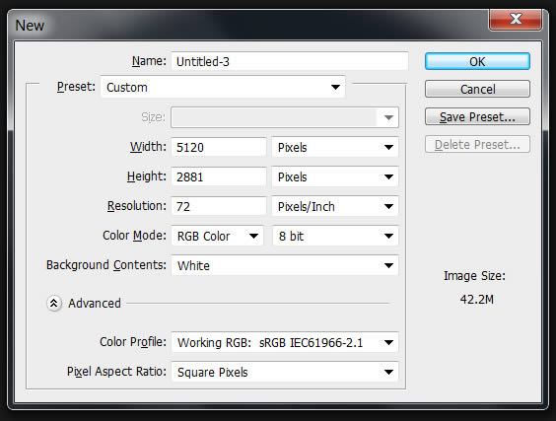556x421 pixels.
Task: Close the New dialog window
Action: (x=516, y=20)
